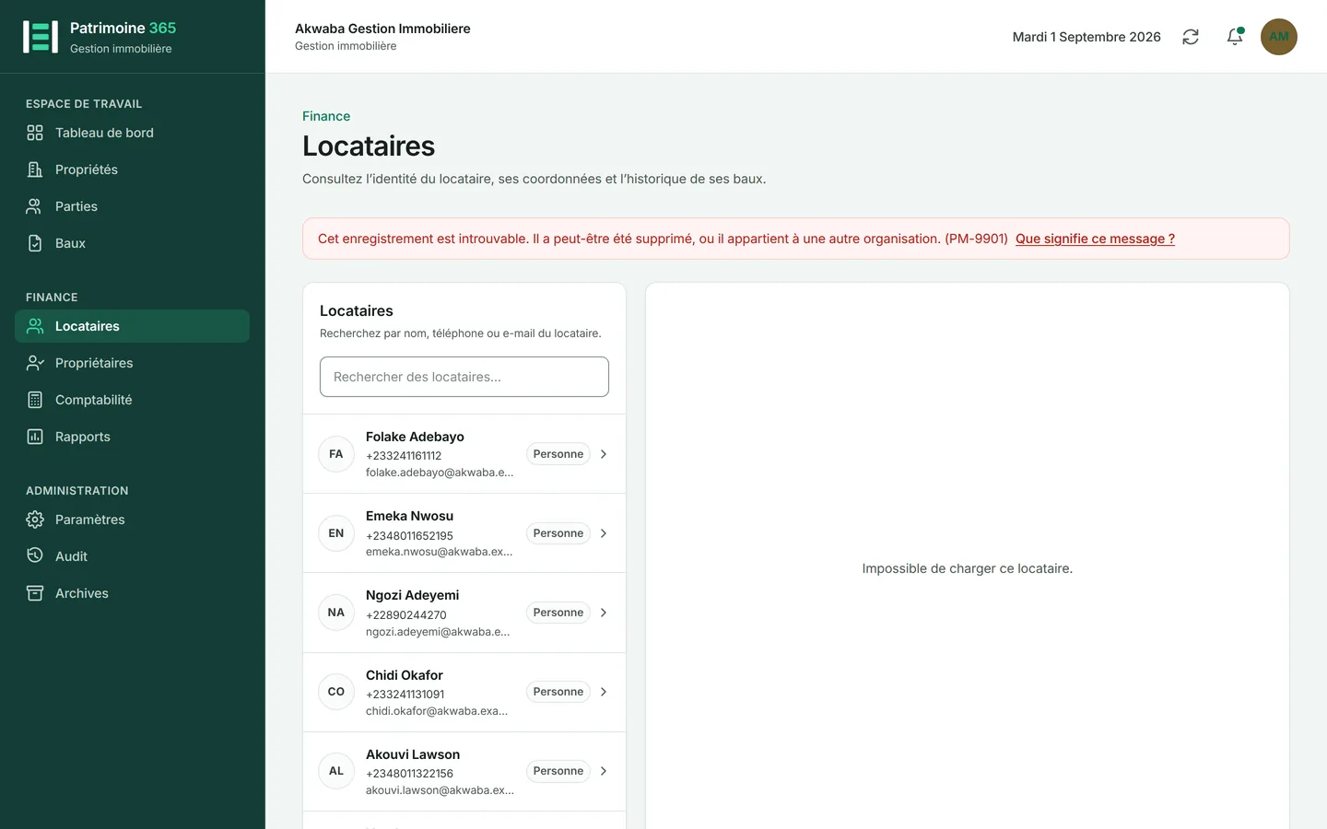Click the CO avatar for Chidi Okafor
Image resolution: width=1327 pixels, height=829 pixels.
pyautogui.click(x=336, y=692)
